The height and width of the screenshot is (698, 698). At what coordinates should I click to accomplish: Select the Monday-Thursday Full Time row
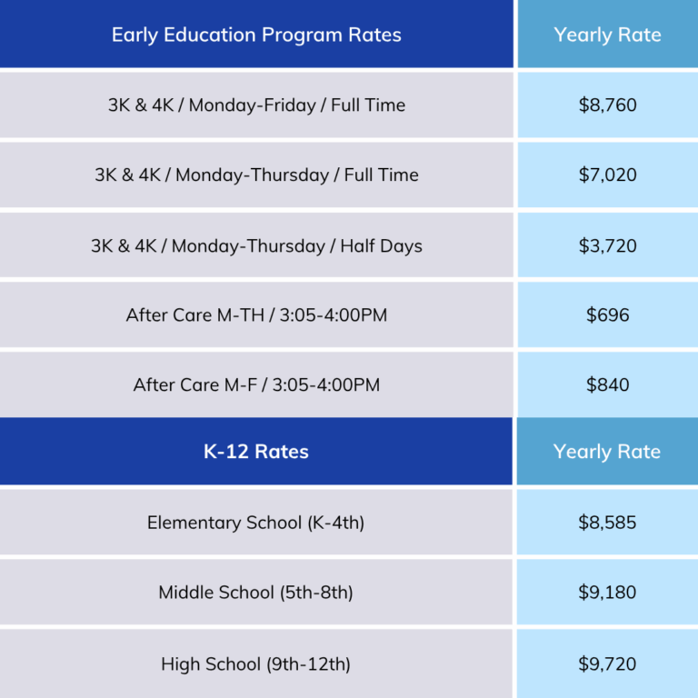coord(256,175)
